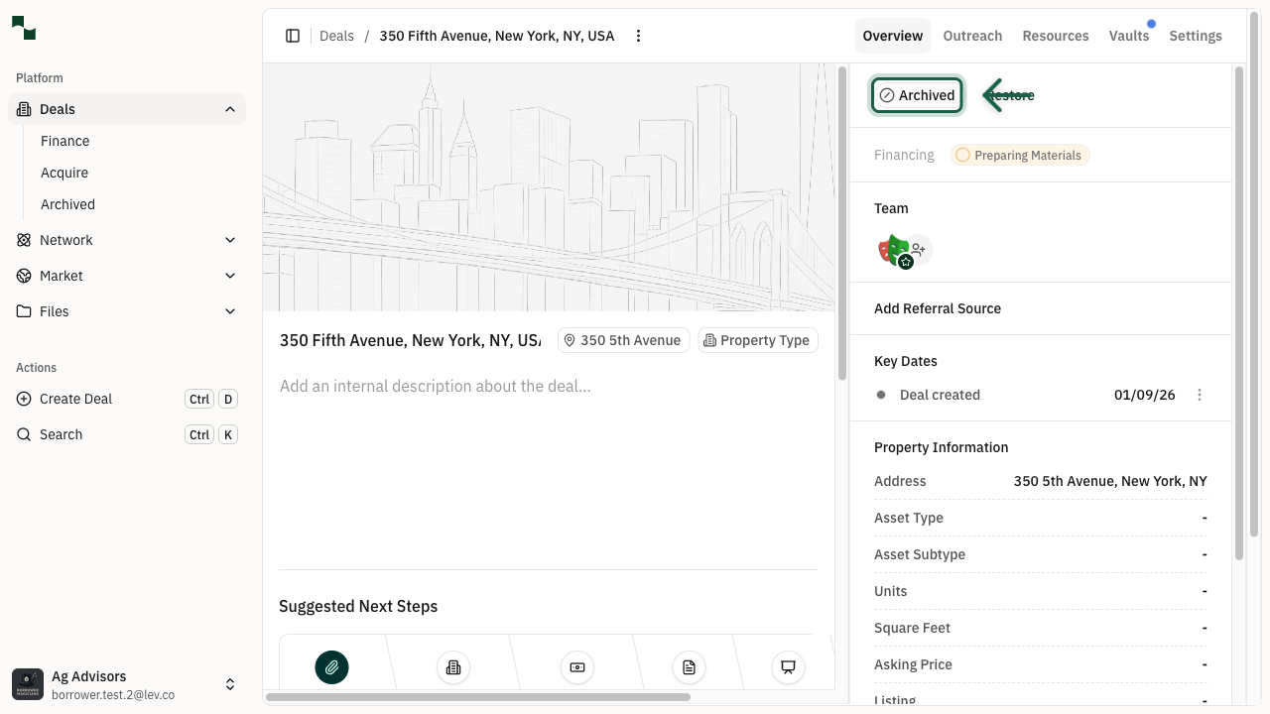Expand the Network section in sidebar
The height and width of the screenshot is (714, 1270).
(x=230, y=240)
